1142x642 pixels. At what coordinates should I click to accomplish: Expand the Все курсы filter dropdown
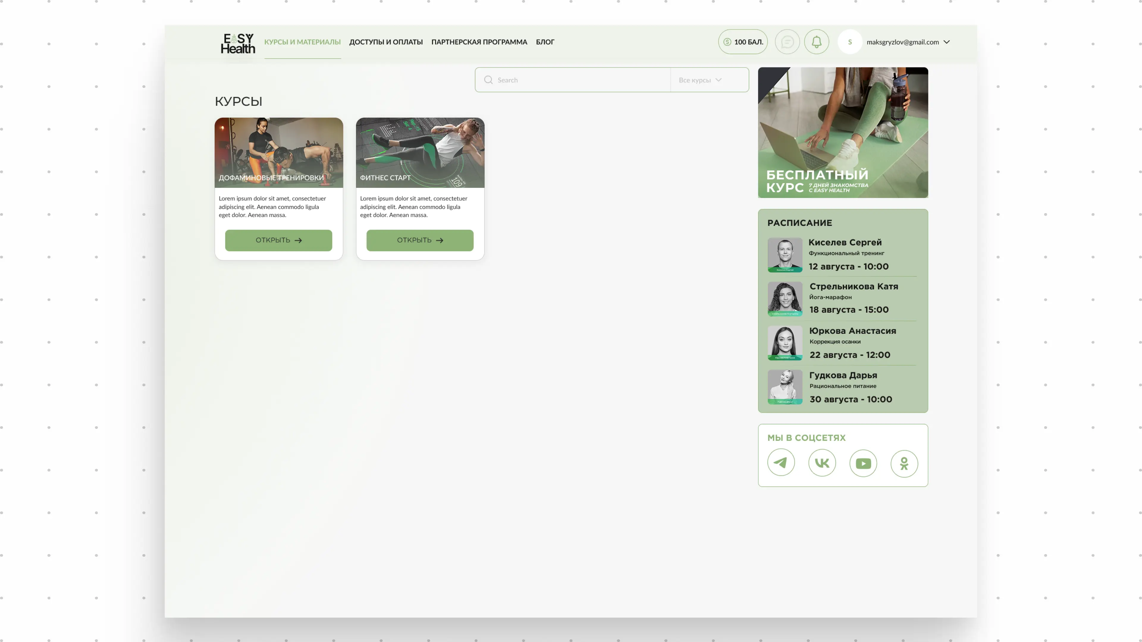point(700,80)
